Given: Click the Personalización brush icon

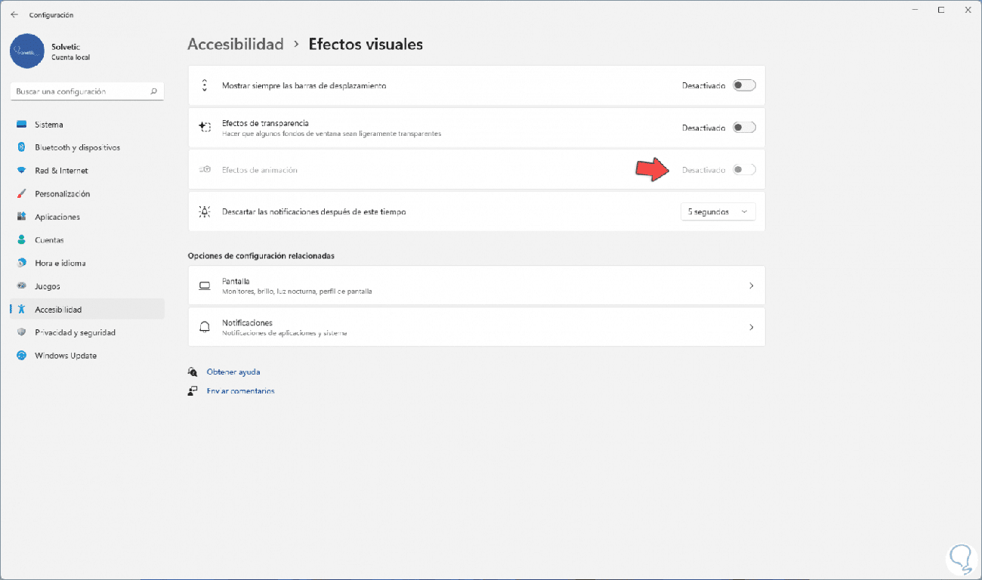Looking at the screenshot, I should (x=21, y=194).
